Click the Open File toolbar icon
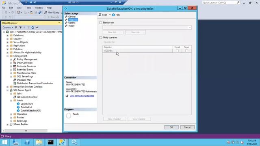260x146 pixels. (31, 13)
